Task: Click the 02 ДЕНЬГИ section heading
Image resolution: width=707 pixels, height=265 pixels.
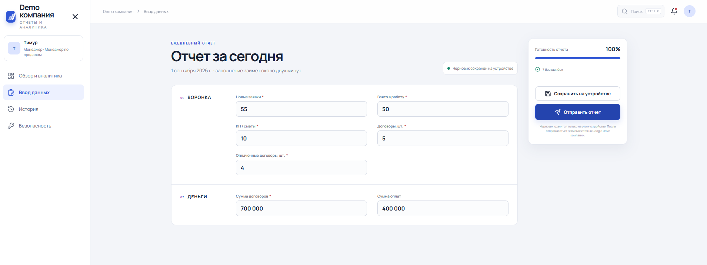Action: coord(193,197)
